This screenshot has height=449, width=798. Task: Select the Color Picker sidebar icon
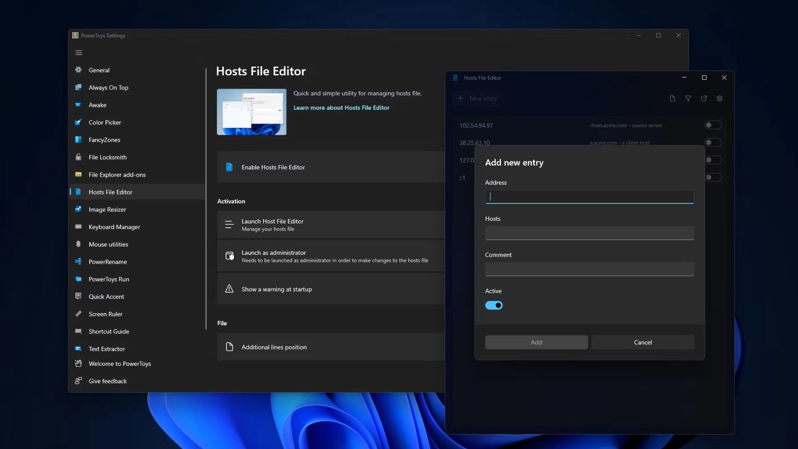point(78,122)
